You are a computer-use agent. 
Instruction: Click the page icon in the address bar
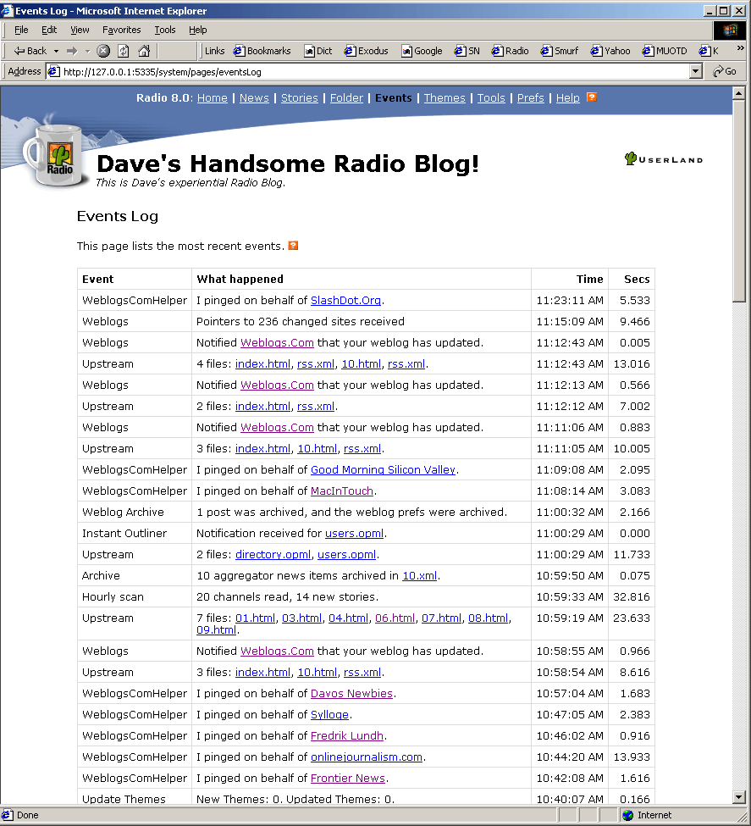53,71
